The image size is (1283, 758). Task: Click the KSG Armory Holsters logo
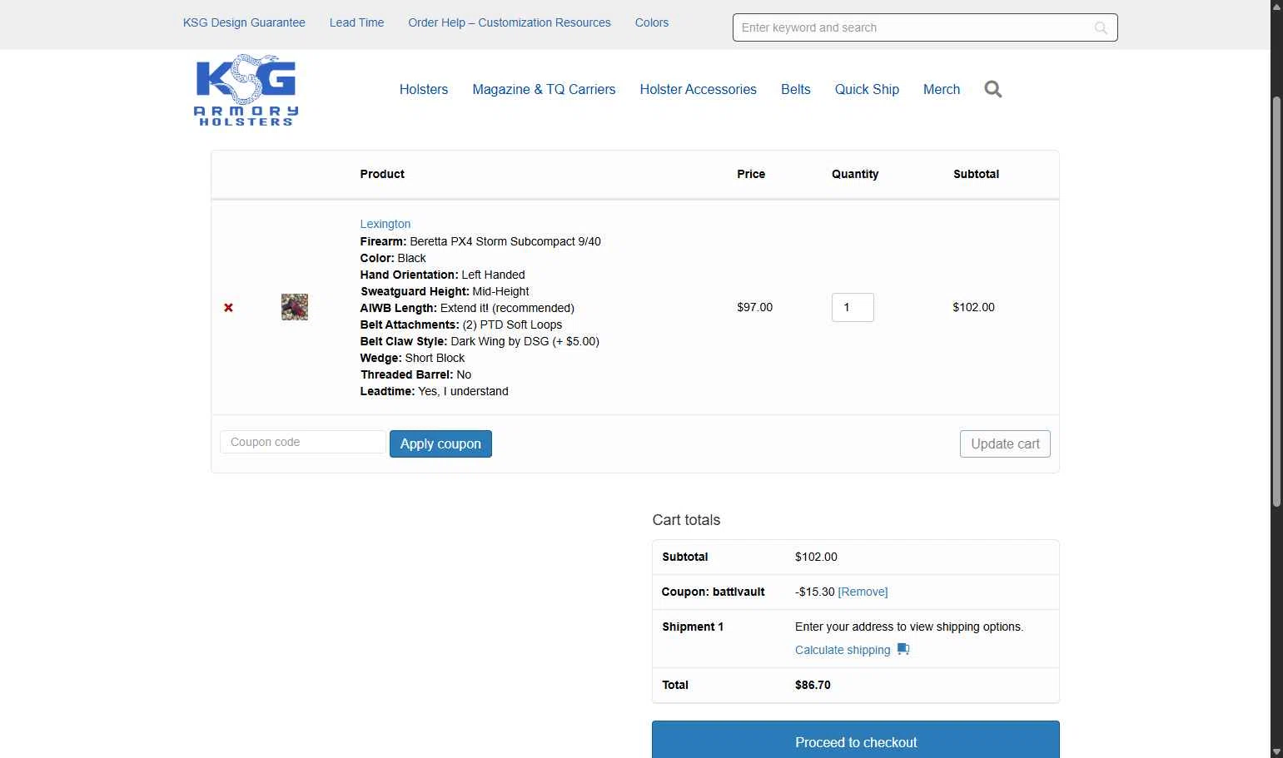click(x=246, y=90)
